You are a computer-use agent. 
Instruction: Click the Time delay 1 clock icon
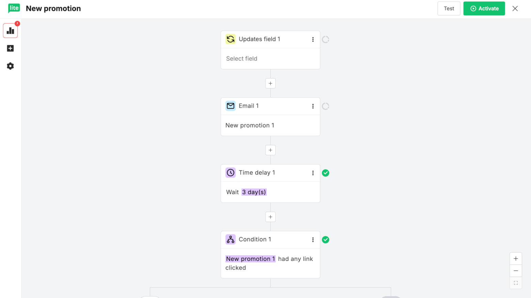[230, 173]
